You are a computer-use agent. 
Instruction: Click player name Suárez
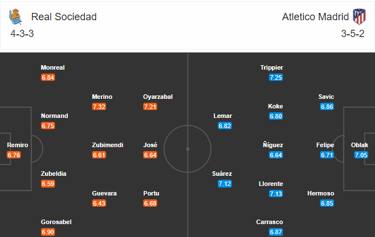pyautogui.click(x=222, y=174)
